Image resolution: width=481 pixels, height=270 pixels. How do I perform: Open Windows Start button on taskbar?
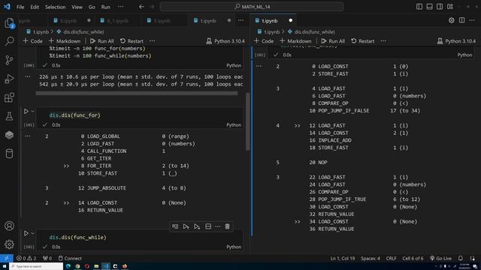coord(5,266)
